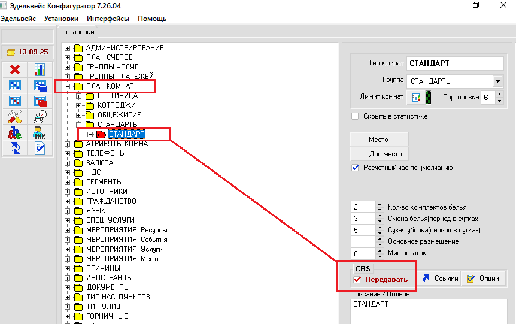Screen dimensions: 516x324
Task: Click the coffee cup with clock icon
Action: point(40,117)
